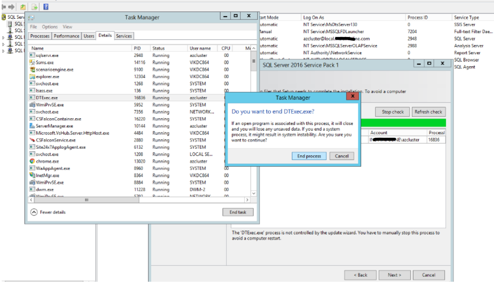This screenshot has width=494, height=283.
Task: Click End task in Task Manager
Action: pos(238,212)
